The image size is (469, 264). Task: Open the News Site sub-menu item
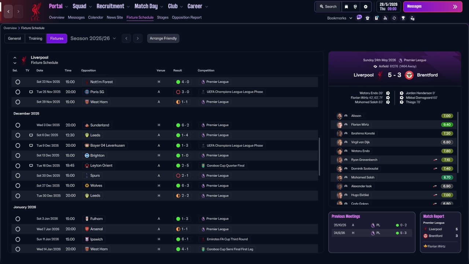point(115,18)
